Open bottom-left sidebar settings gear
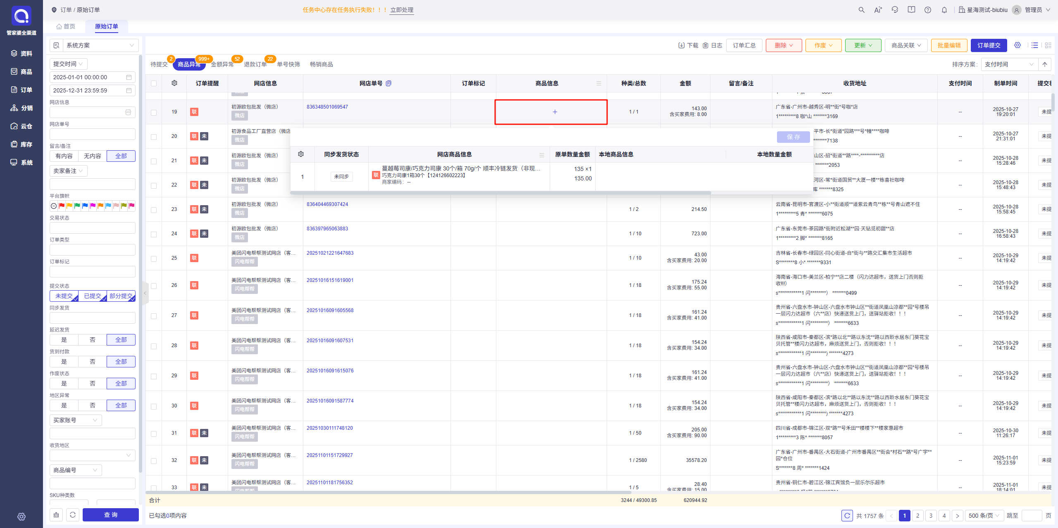 pyautogui.click(x=21, y=516)
